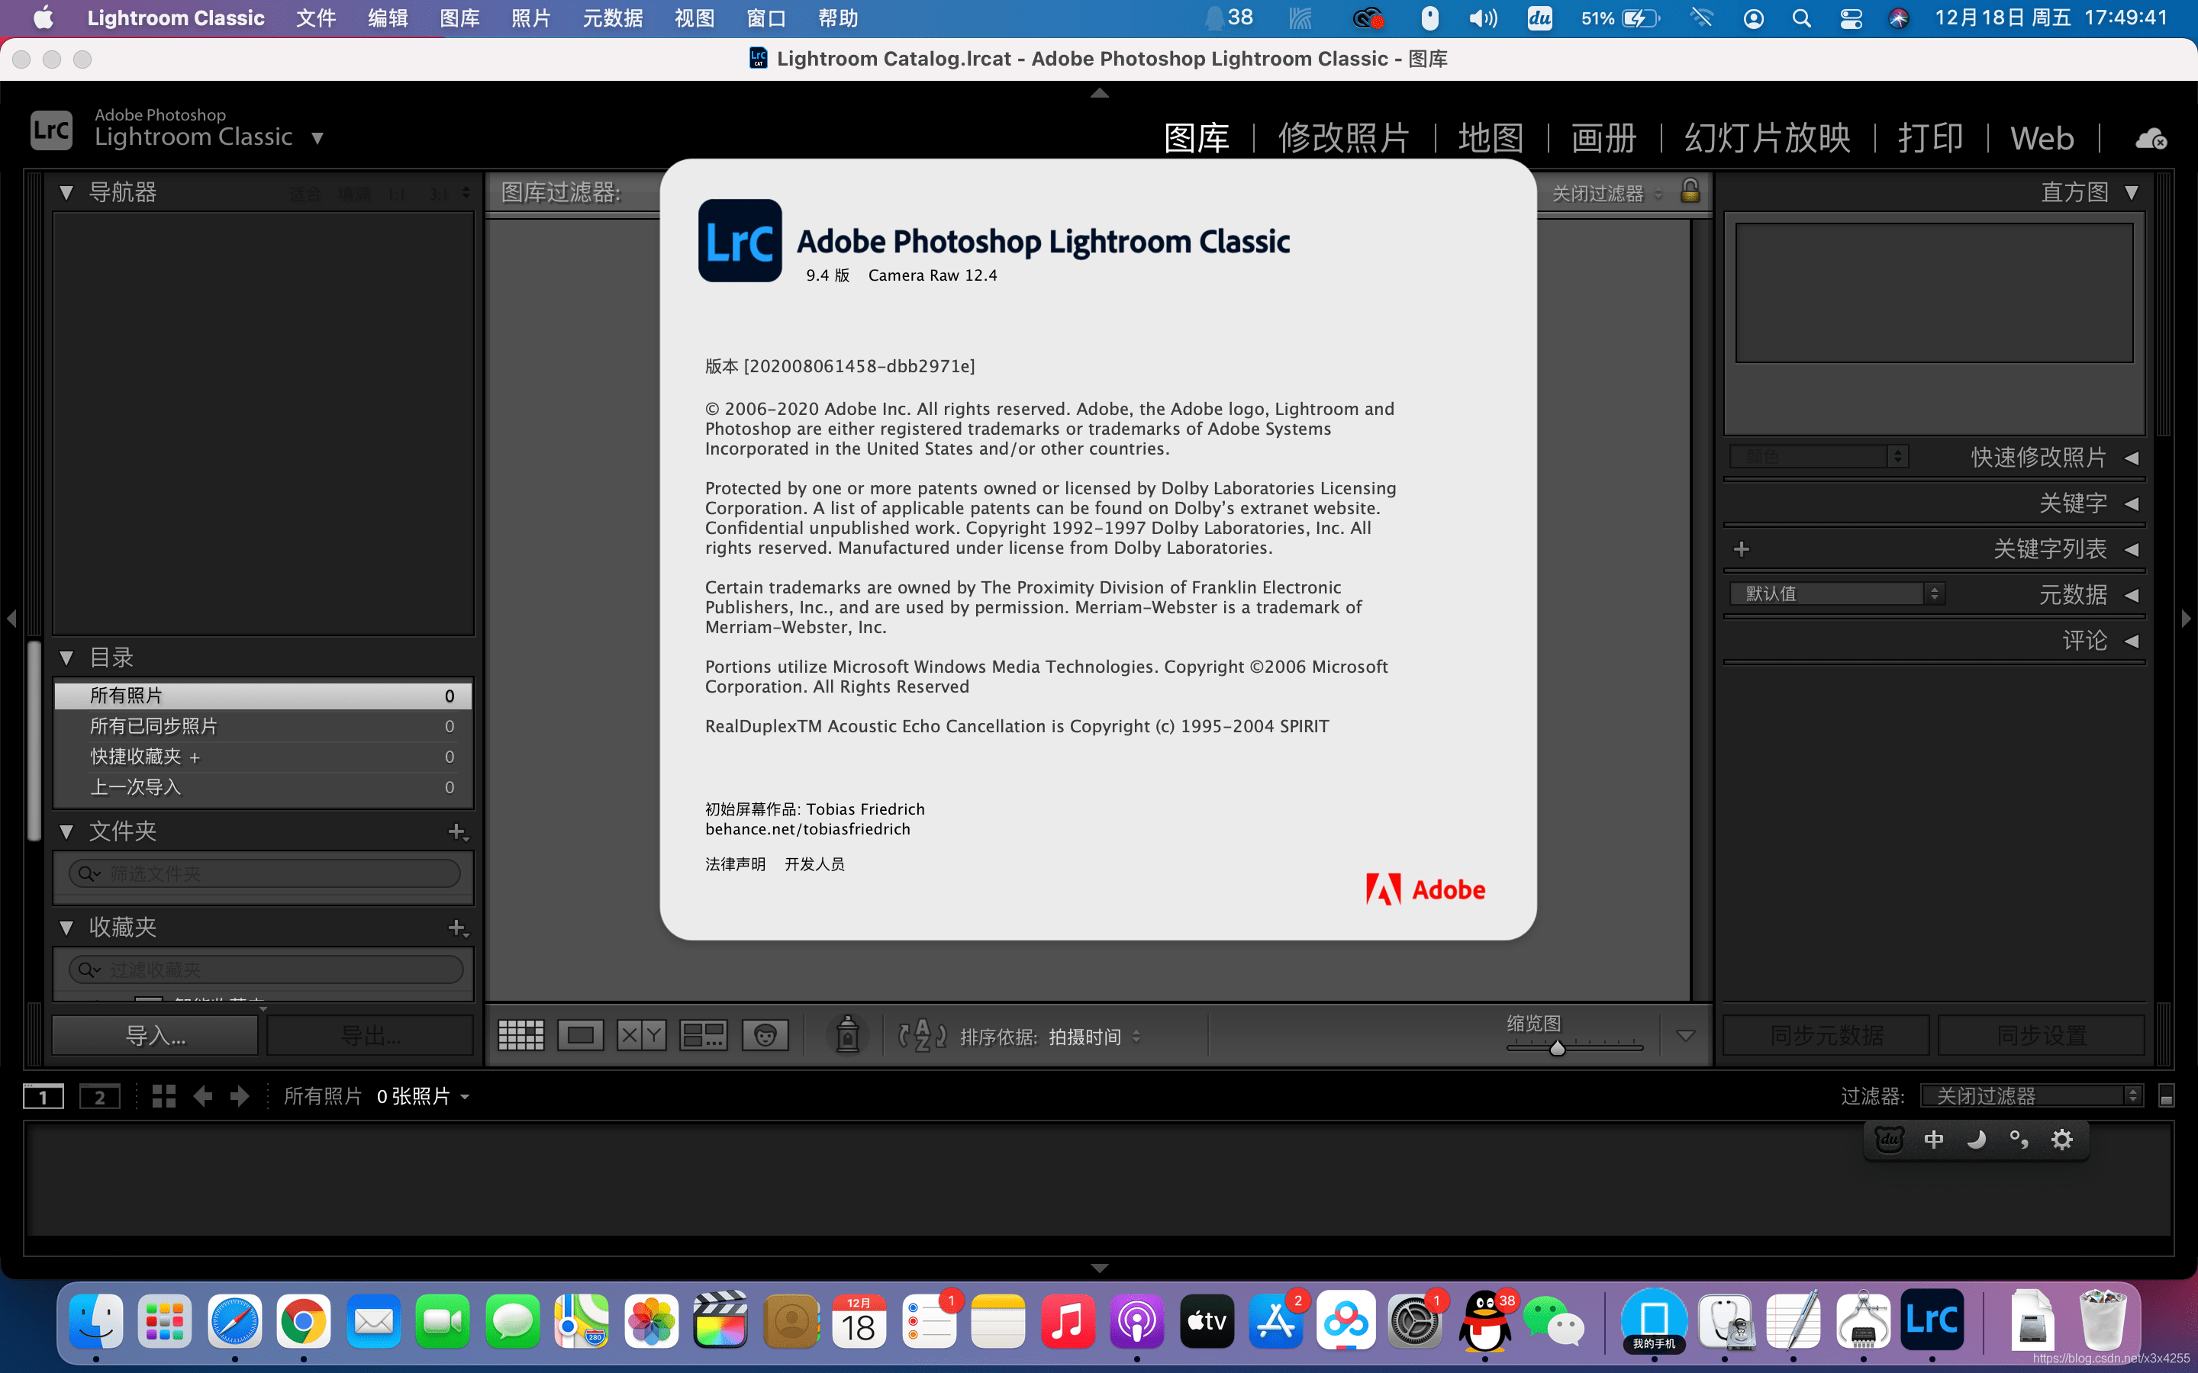Click the cloud sync status icon

coord(2150,139)
